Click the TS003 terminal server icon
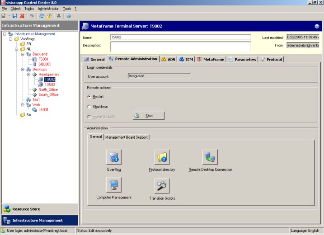324x235 pixels. [x=41, y=85]
